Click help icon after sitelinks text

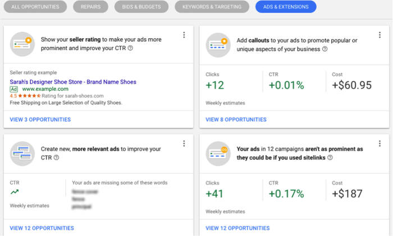click(330, 158)
